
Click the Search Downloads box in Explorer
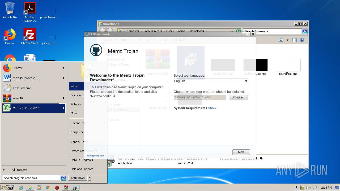click(x=273, y=31)
